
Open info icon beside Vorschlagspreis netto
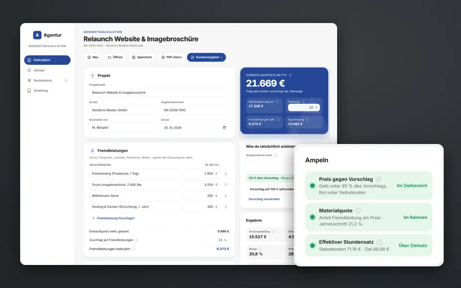click(290, 75)
